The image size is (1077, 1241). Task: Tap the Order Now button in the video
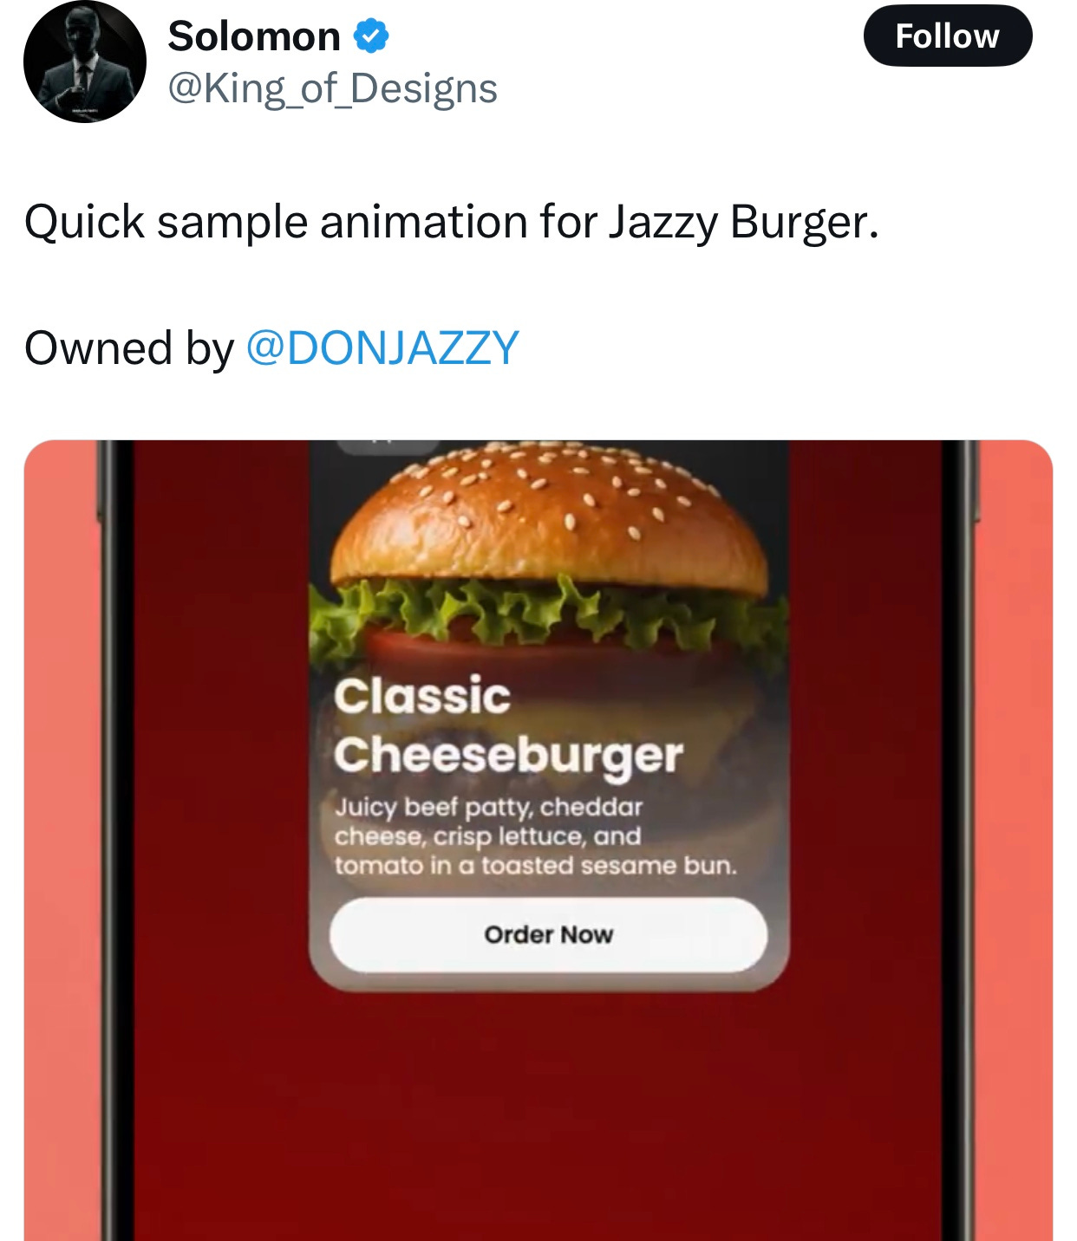pos(548,935)
